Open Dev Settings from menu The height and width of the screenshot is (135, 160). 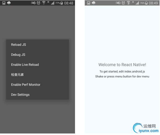(x=37, y=94)
